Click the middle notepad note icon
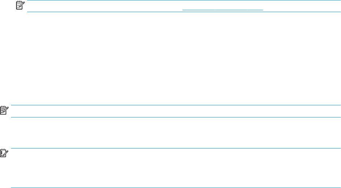The width and height of the screenshot is (341, 188). coord(4,110)
